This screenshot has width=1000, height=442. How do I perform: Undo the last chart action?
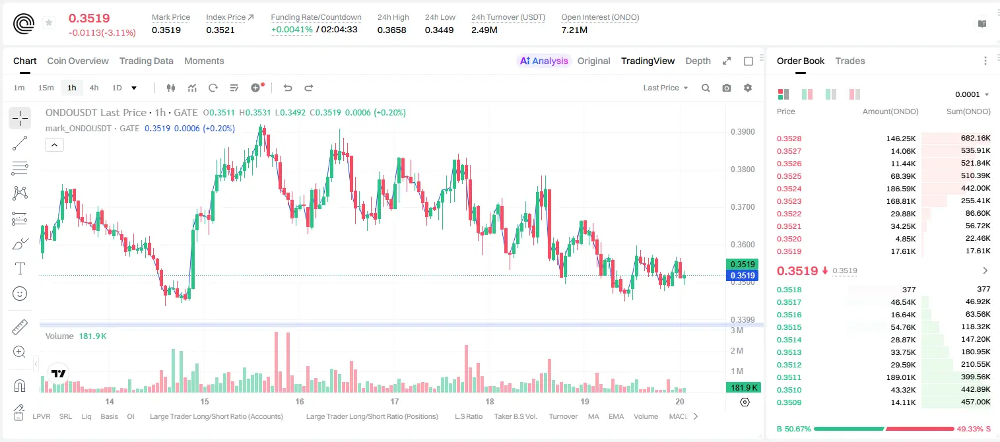[288, 88]
